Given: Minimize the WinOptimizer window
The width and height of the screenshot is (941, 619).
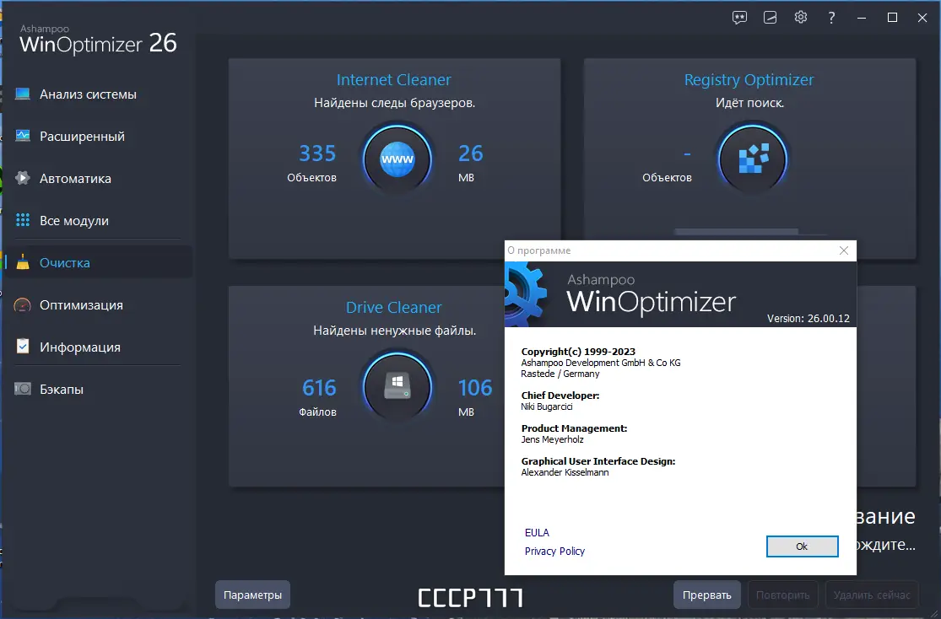Looking at the screenshot, I should [x=862, y=18].
